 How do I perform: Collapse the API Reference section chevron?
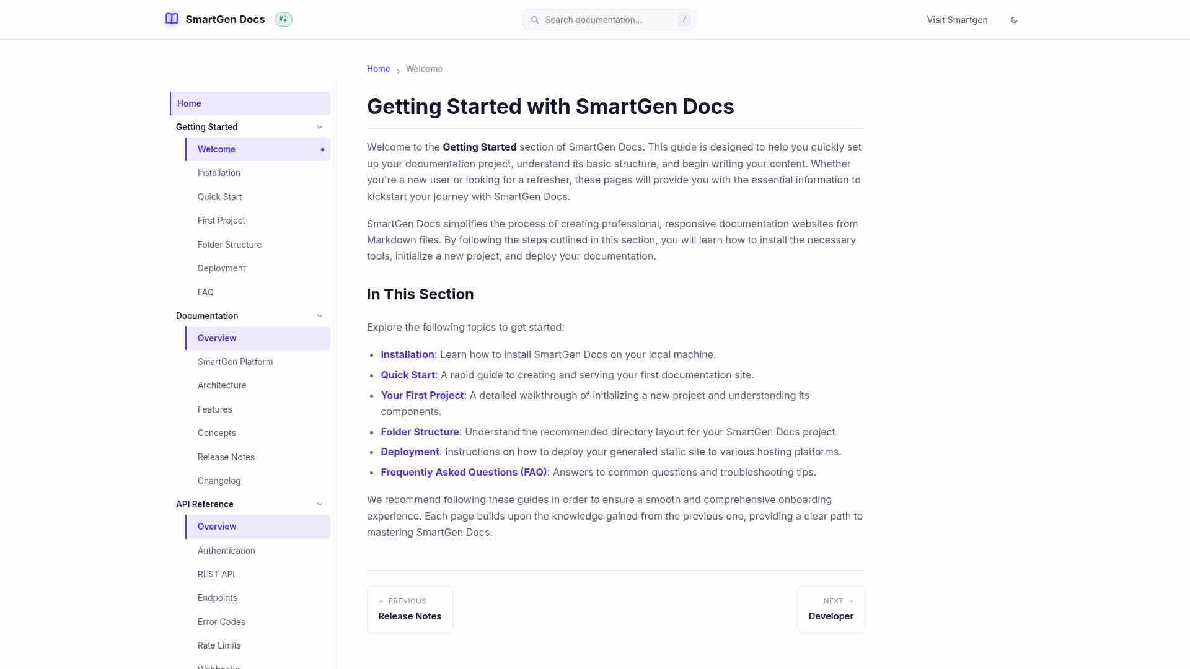coord(320,504)
